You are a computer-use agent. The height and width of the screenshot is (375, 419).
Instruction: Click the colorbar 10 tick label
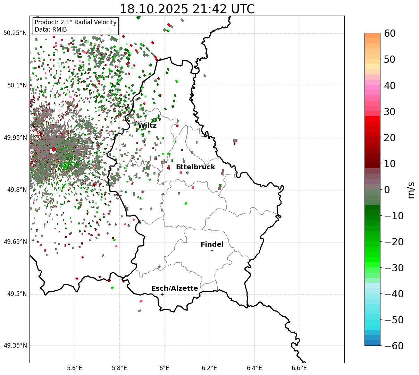coord(389,164)
